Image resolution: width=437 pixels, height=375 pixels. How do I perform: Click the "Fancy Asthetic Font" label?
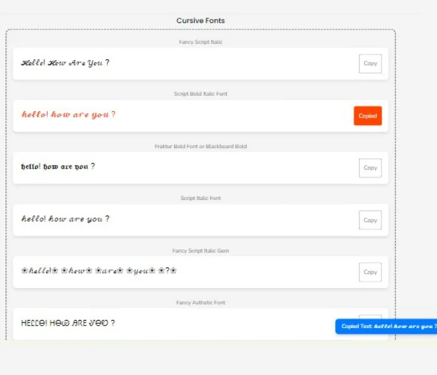click(x=200, y=302)
